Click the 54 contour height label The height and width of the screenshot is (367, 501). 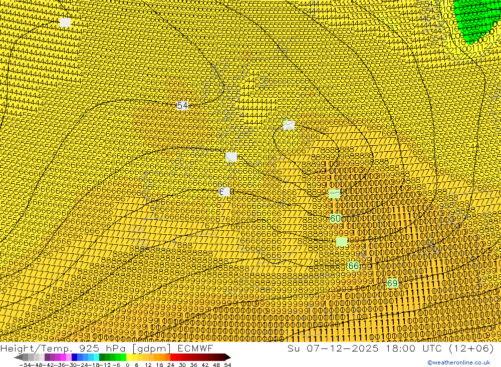point(182,106)
